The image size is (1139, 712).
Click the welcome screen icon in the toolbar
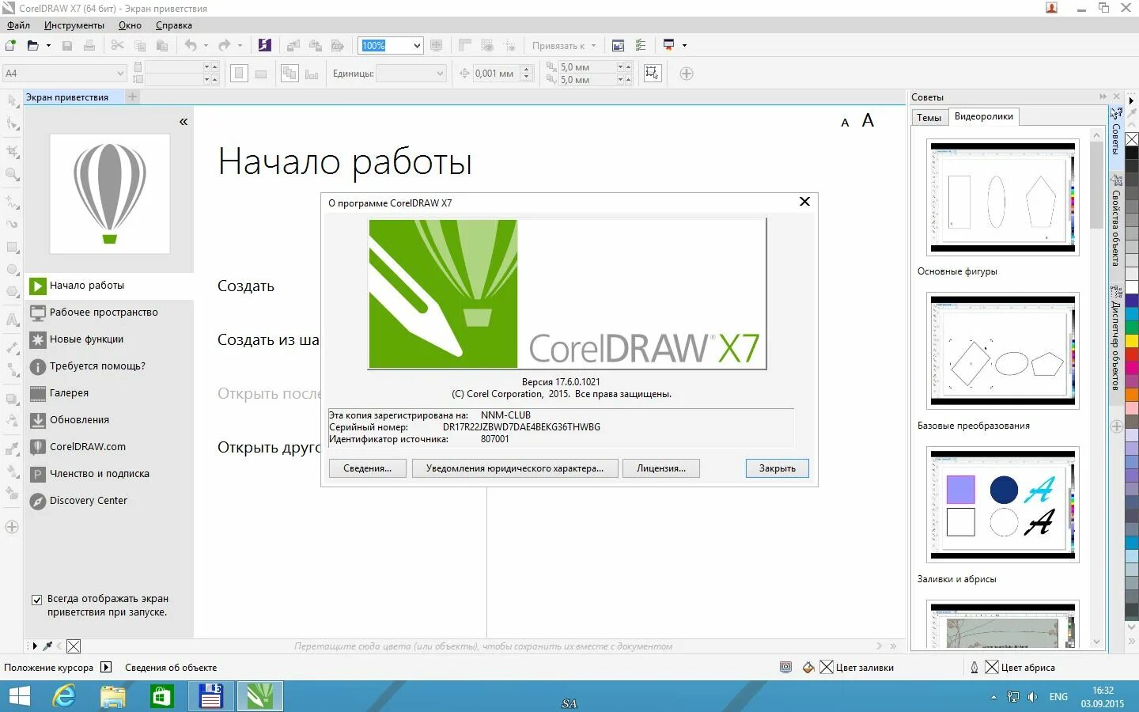coord(618,45)
